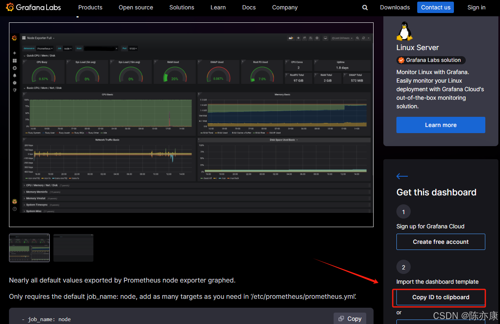
Task: Click the user avatar in preview sidebar
Action: coord(14,201)
